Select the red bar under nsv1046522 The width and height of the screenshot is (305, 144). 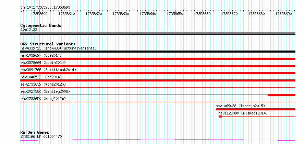click(x=158, y=80)
